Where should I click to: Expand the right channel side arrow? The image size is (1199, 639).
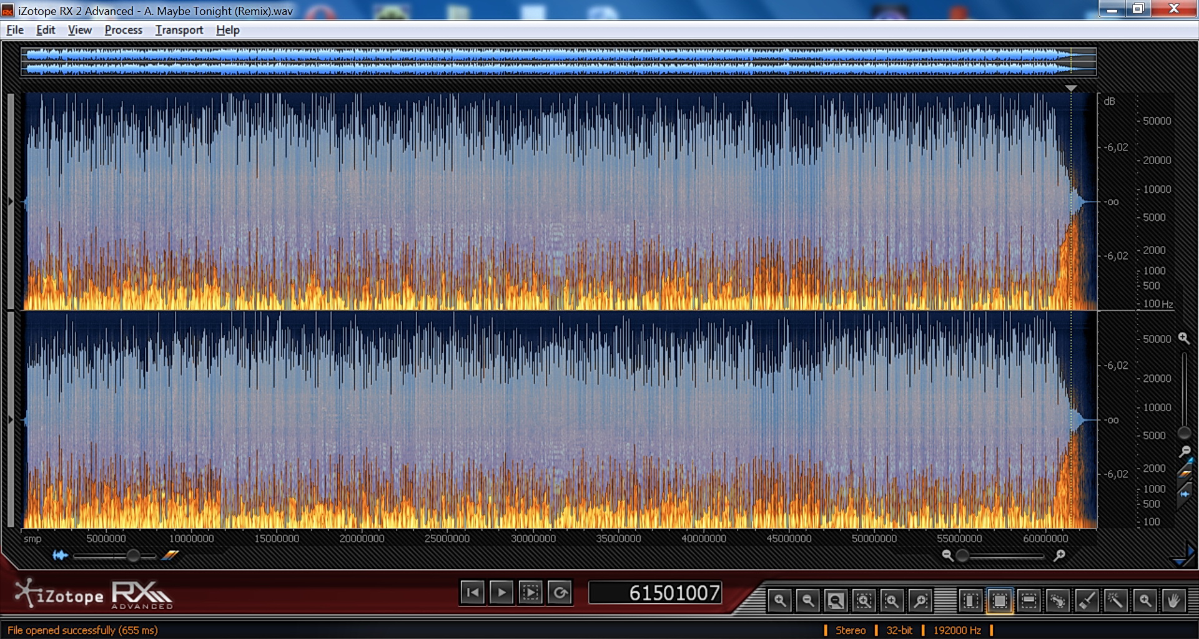point(11,420)
